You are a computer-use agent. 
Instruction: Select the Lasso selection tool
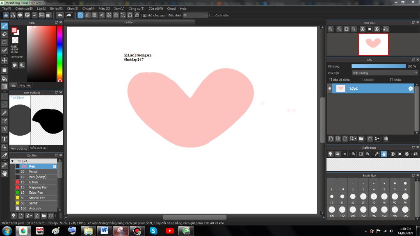(x=5, y=104)
